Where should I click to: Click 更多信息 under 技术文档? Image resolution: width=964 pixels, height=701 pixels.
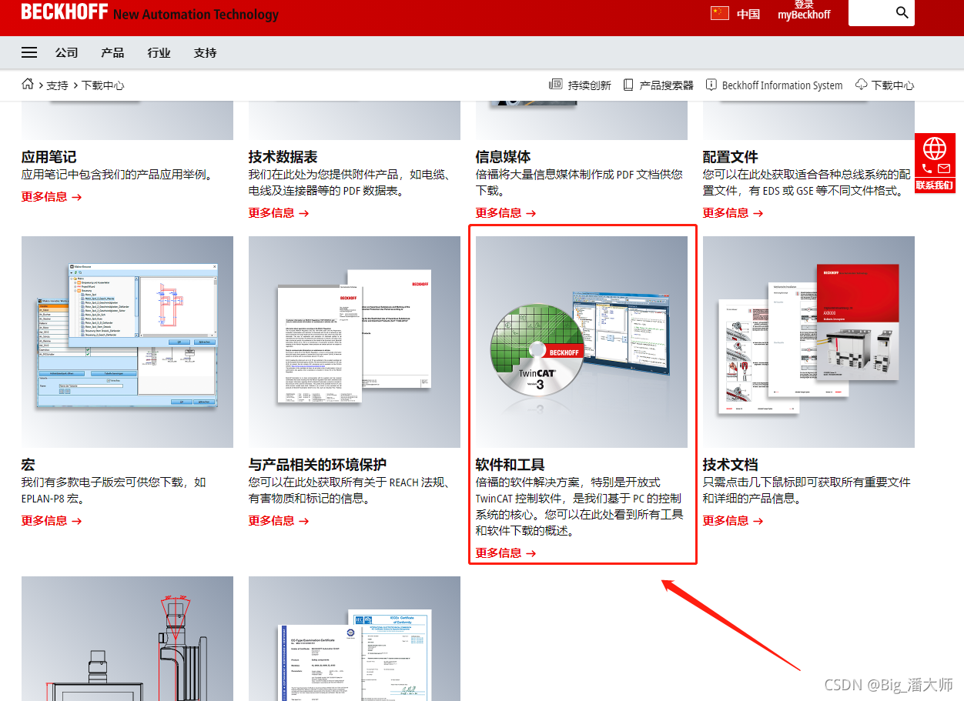coord(733,521)
